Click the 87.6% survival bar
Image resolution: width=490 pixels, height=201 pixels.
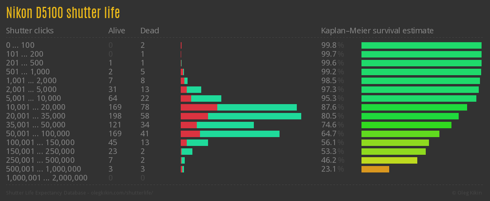tap(414, 107)
